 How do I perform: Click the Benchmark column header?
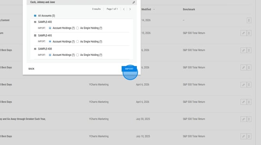pos(189,9)
